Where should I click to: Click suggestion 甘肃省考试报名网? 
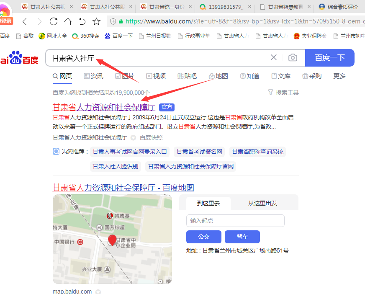click(199, 152)
